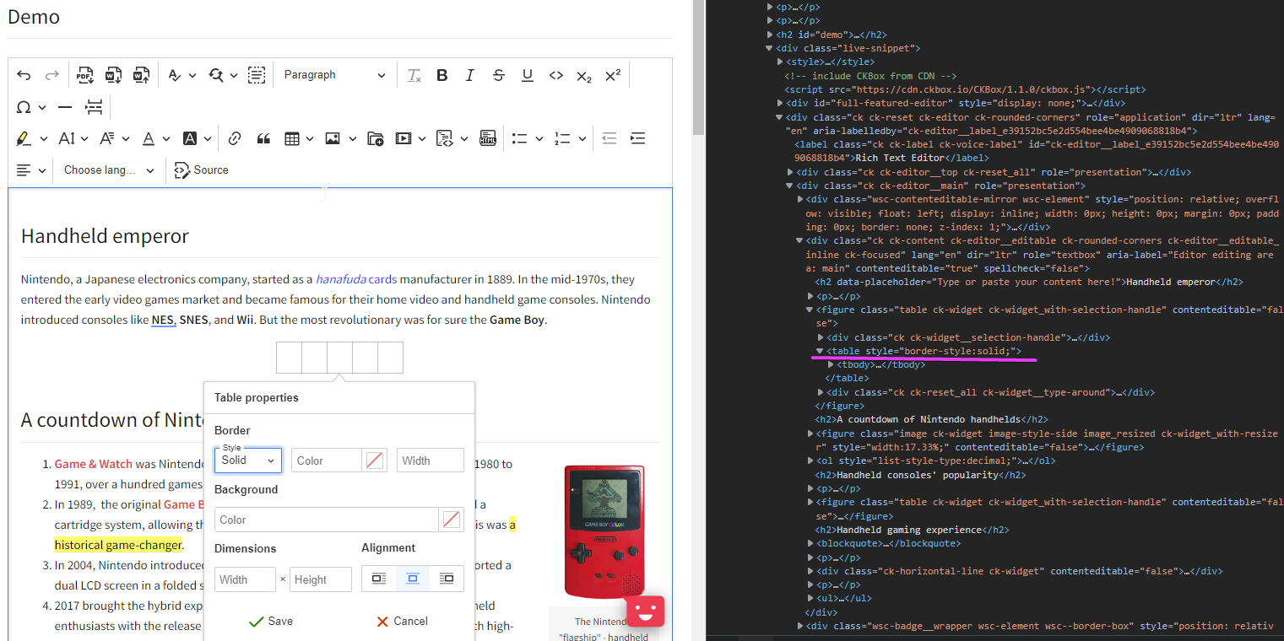This screenshot has width=1284, height=641.
Task: Open the border Style dropdown showing Solid
Action: (247, 460)
